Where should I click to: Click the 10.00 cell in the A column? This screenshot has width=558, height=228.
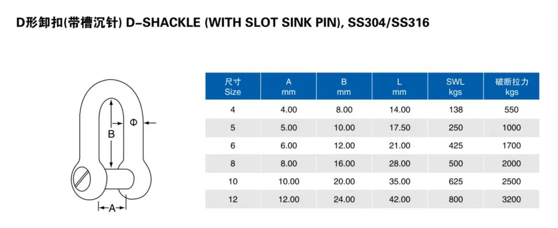[288, 181]
